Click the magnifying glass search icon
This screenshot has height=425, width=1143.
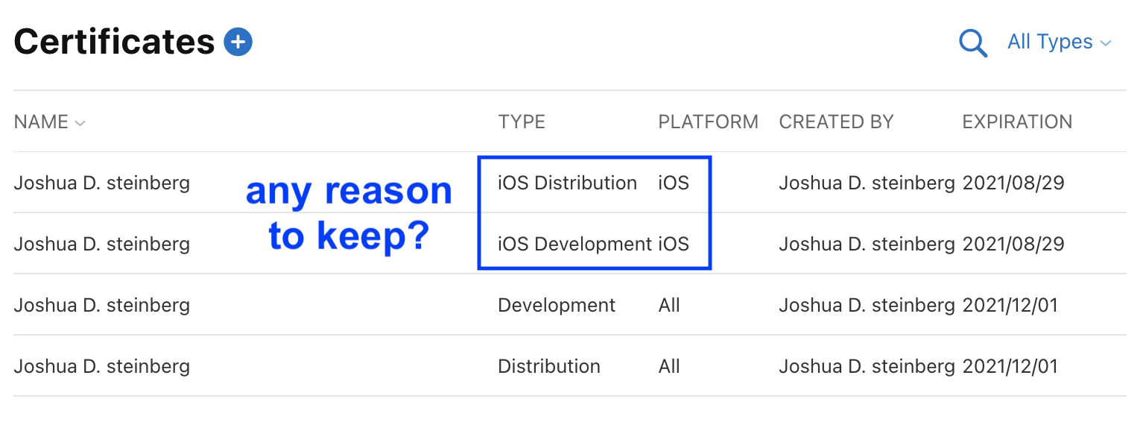coord(972,43)
